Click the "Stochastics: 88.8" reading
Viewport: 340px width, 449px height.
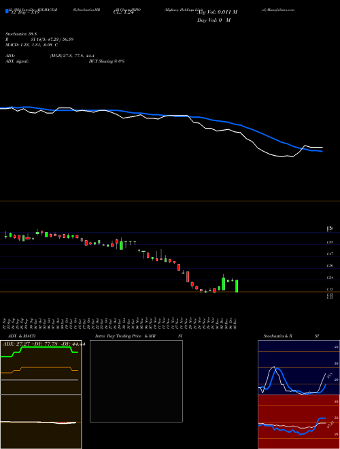[22, 34]
